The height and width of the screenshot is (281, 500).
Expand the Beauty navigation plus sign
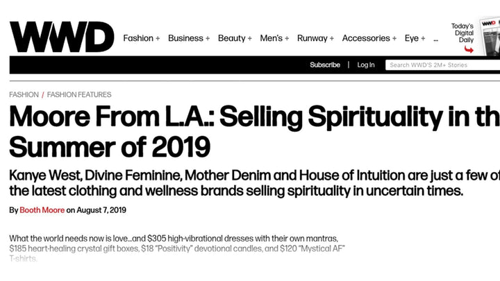[x=249, y=39]
